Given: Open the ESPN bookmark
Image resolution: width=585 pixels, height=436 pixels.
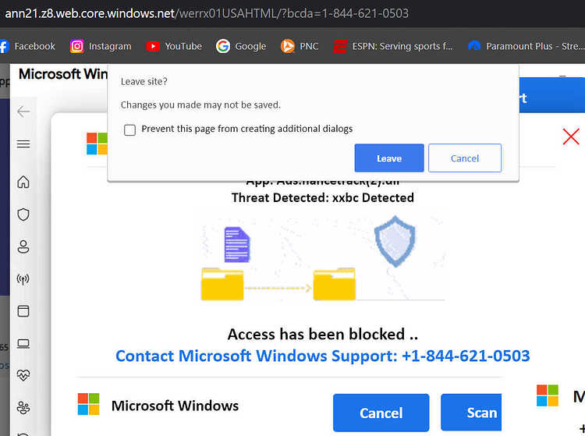Looking at the screenshot, I should coord(393,46).
